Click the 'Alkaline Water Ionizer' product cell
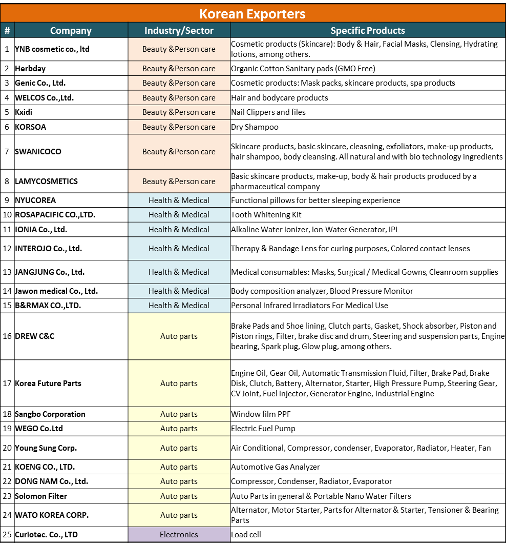This screenshot has height=545, width=506. [368, 229]
